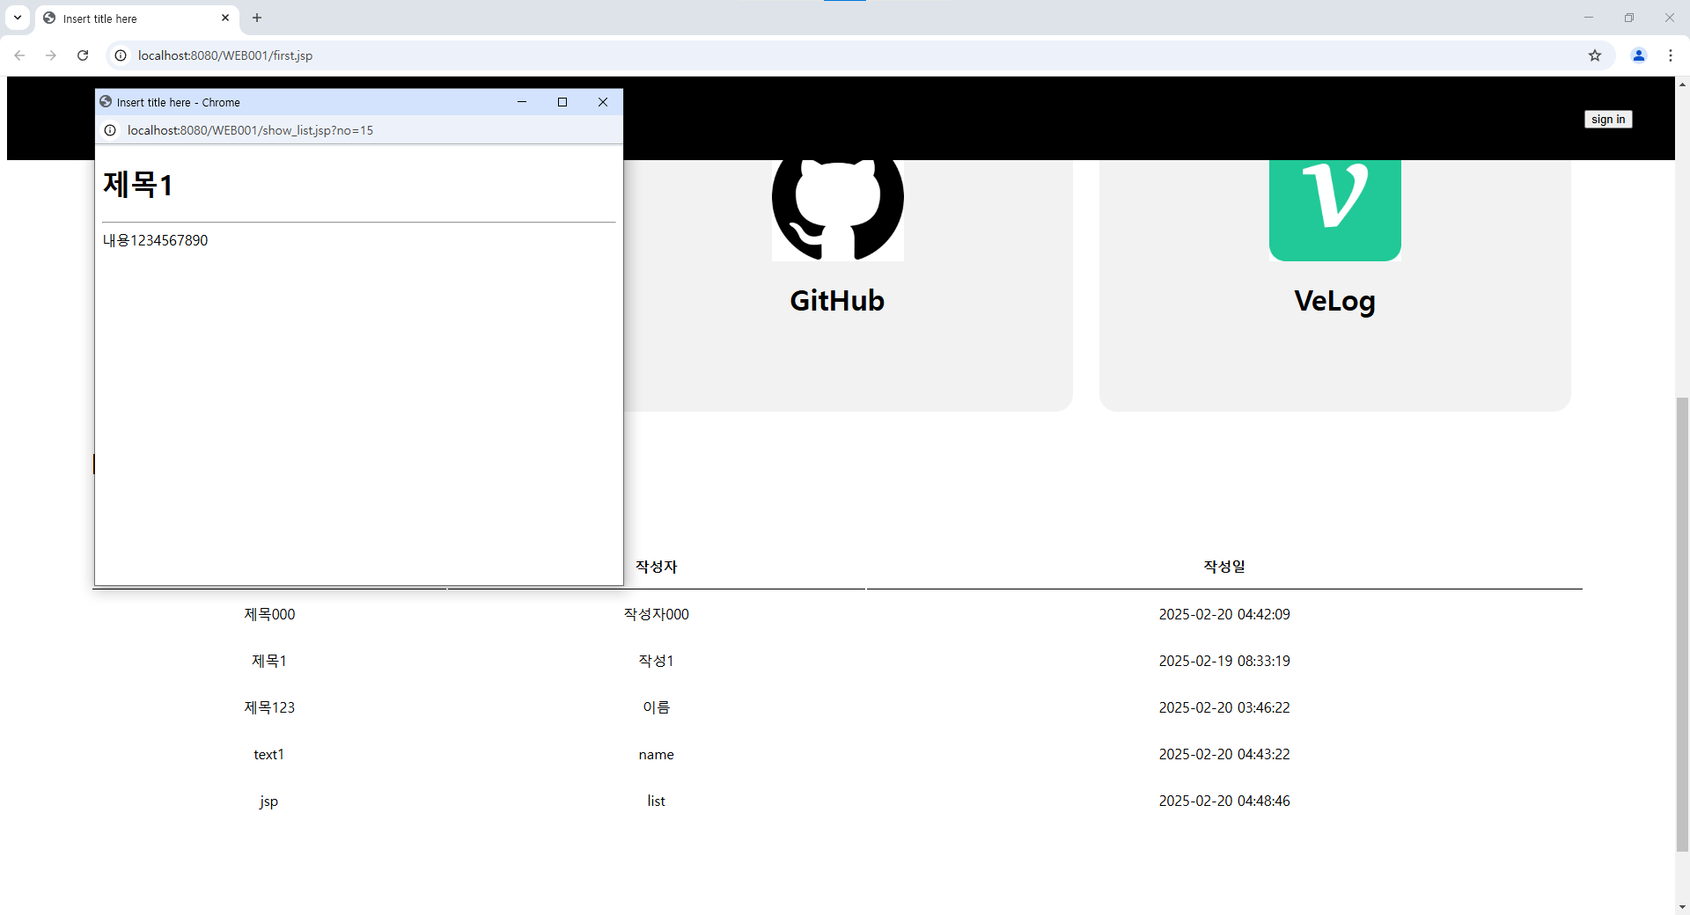Open the jsp post row
Screen dimensions: 1690x915
pos(269,802)
